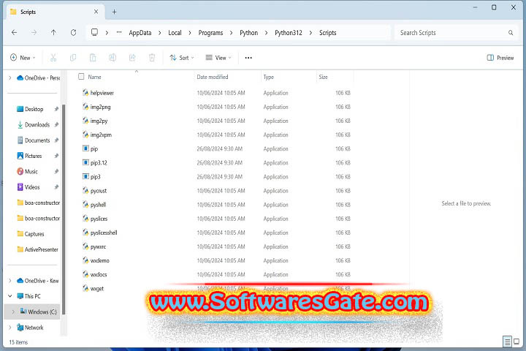Switch to large thumbnails view icon

[517, 341]
